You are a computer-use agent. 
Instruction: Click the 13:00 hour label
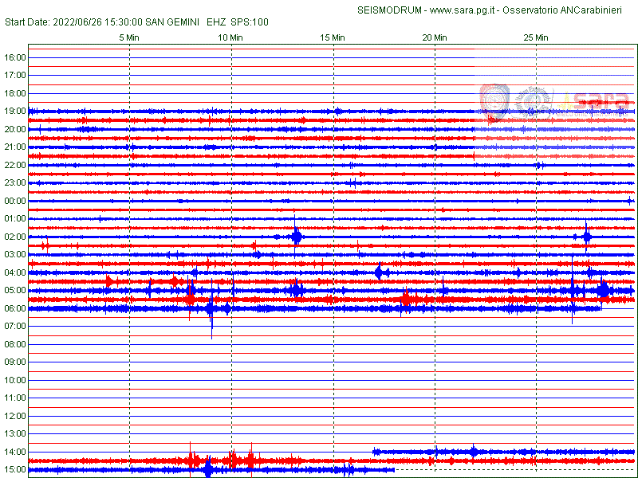[15, 434]
